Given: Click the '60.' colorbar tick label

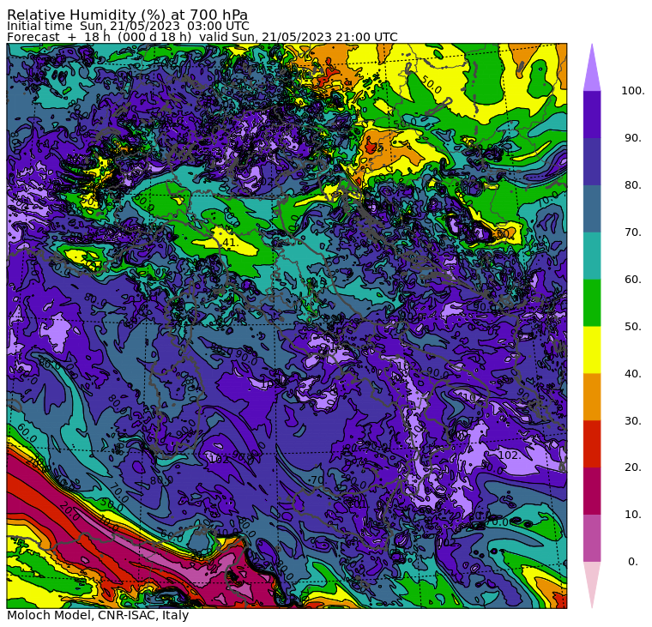Looking at the screenshot, I should point(632,279).
